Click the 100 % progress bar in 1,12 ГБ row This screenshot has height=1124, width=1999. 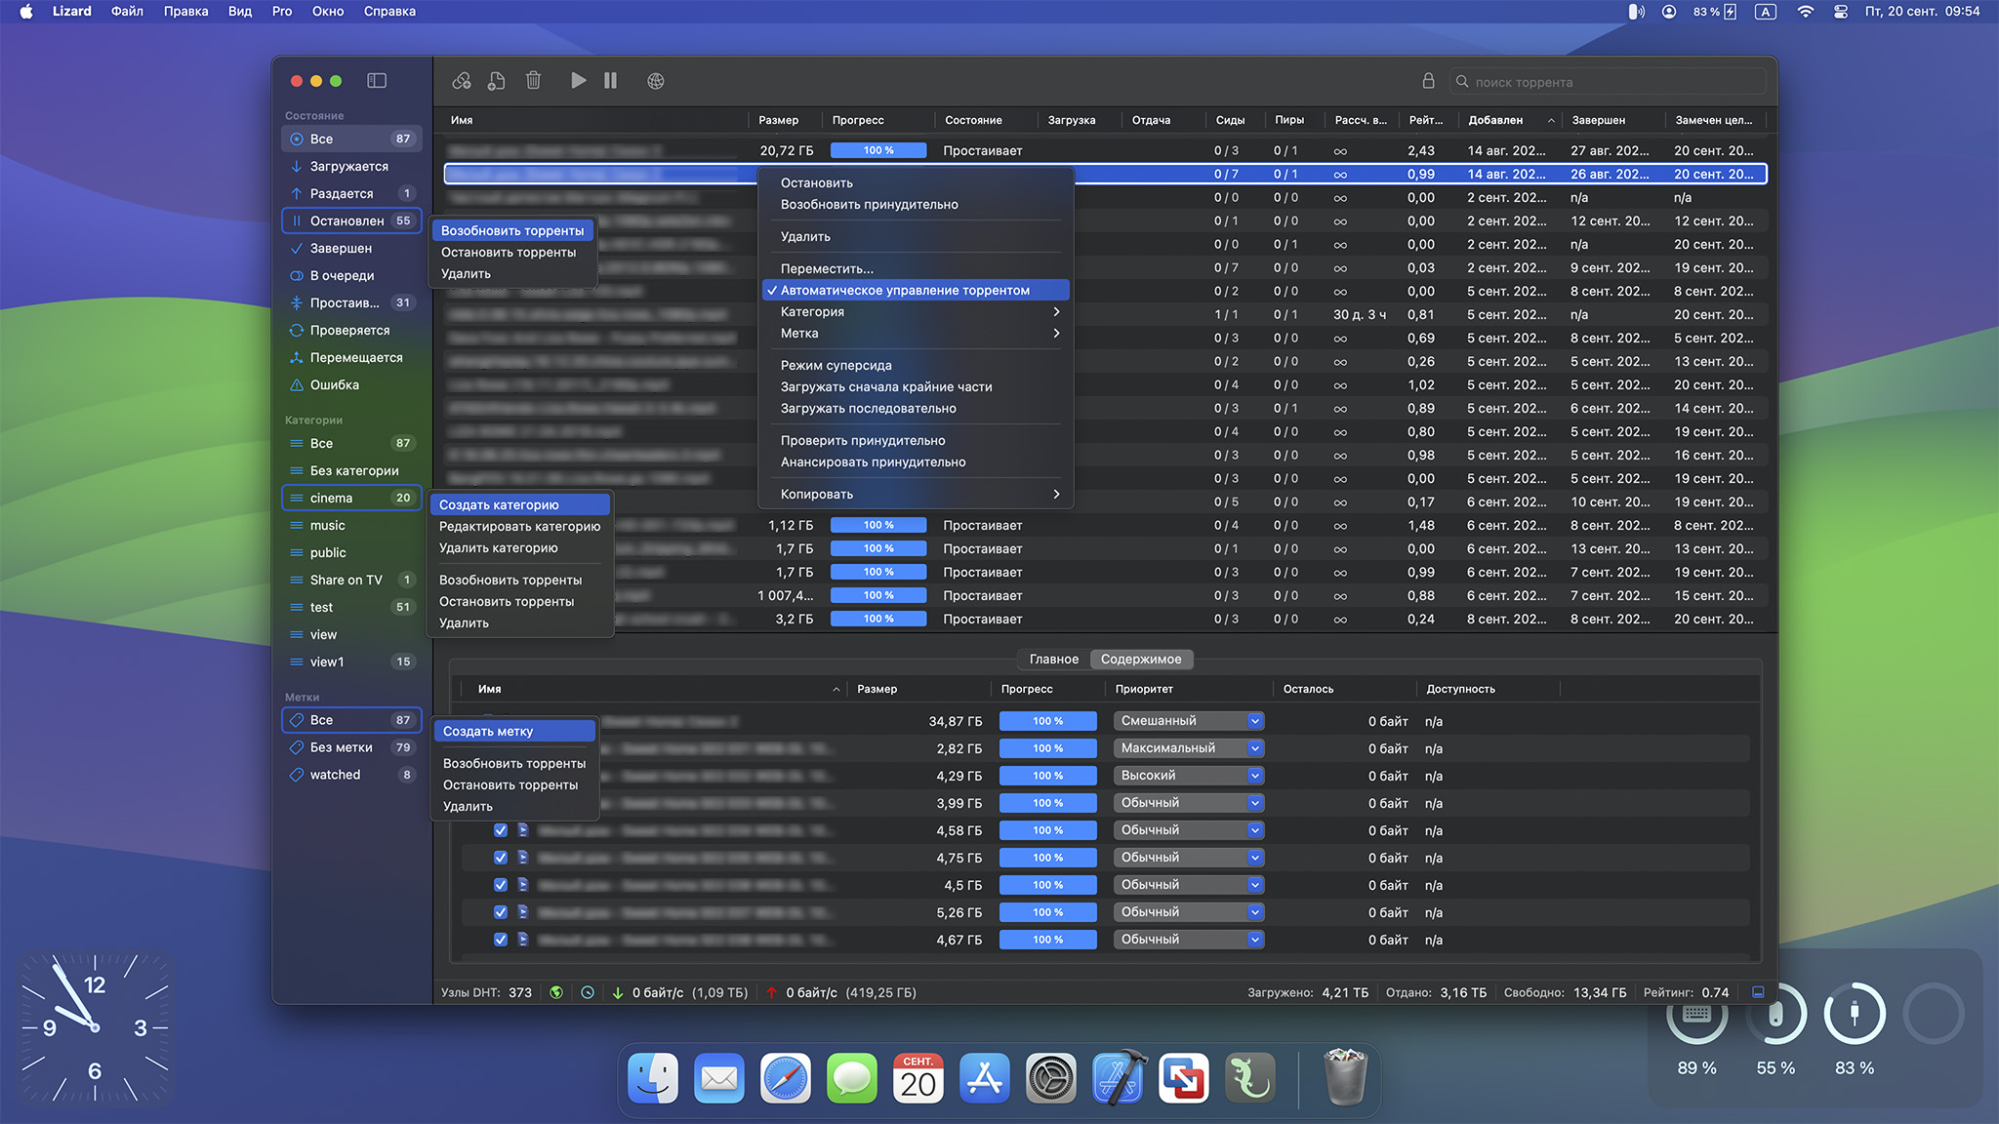coord(878,525)
